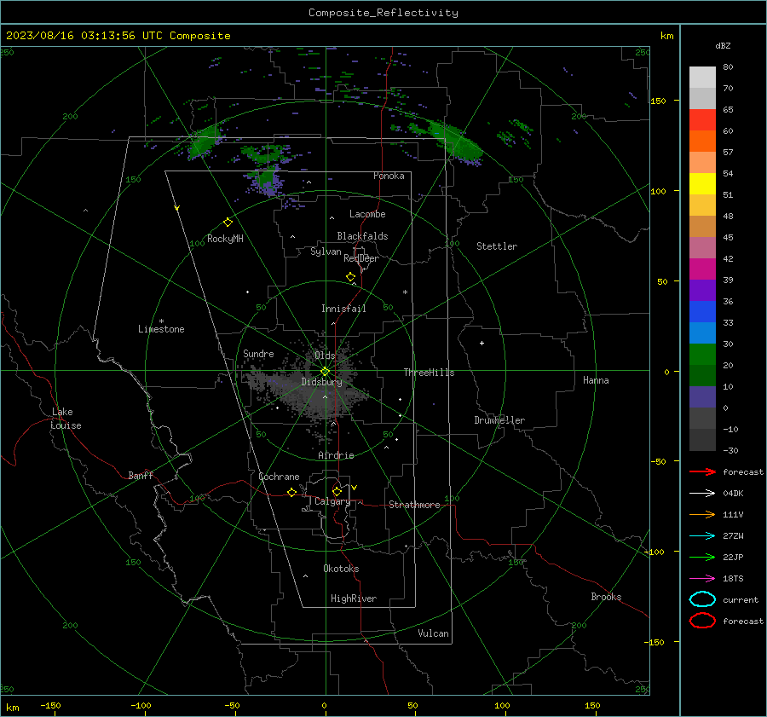The image size is (767, 717).
Task: Click the Okotoks city label
Action: (341, 569)
